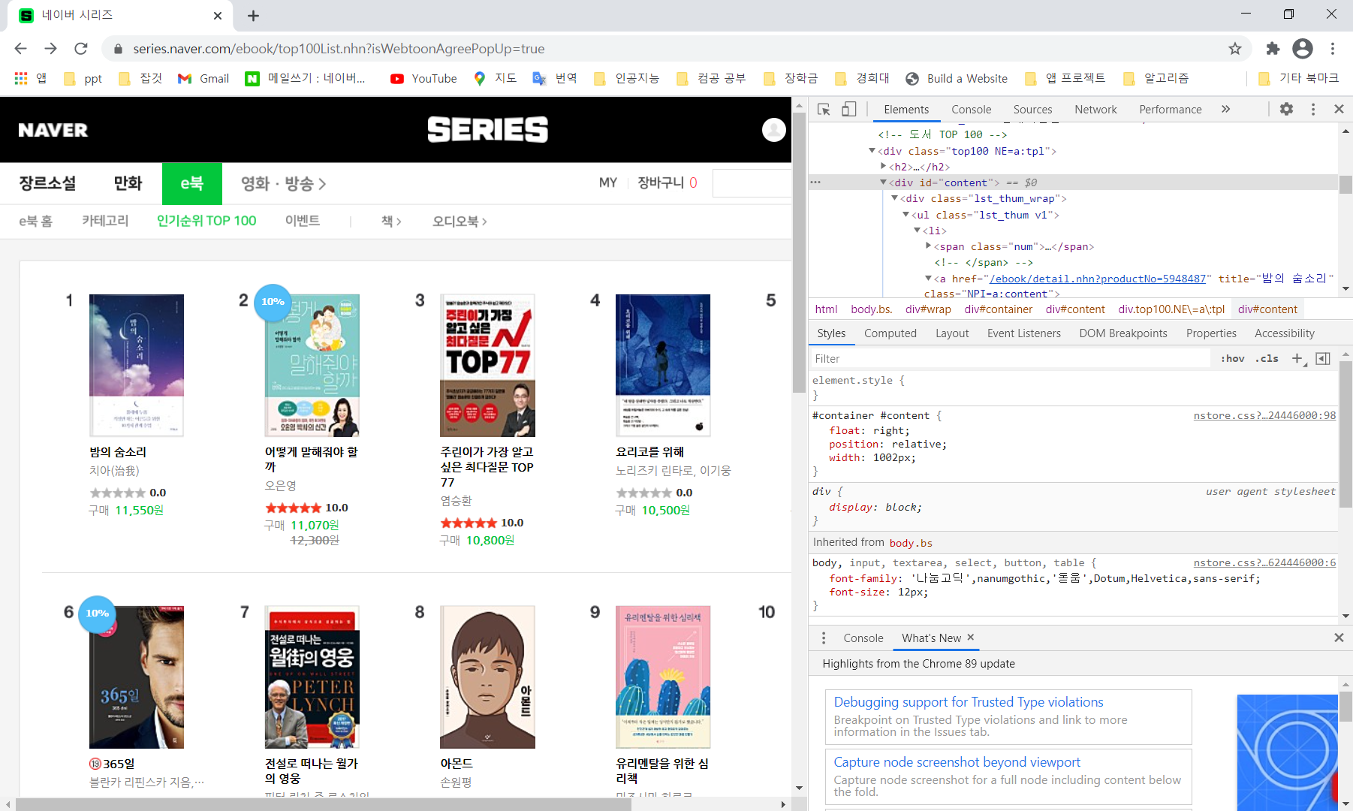1353x811 pixels.
Task: Show more DevTools tabs with the chevron
Action: click(1225, 110)
